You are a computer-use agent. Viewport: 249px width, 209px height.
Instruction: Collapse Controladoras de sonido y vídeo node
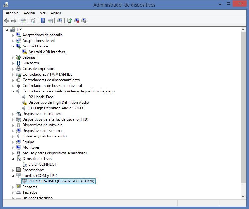13,92
